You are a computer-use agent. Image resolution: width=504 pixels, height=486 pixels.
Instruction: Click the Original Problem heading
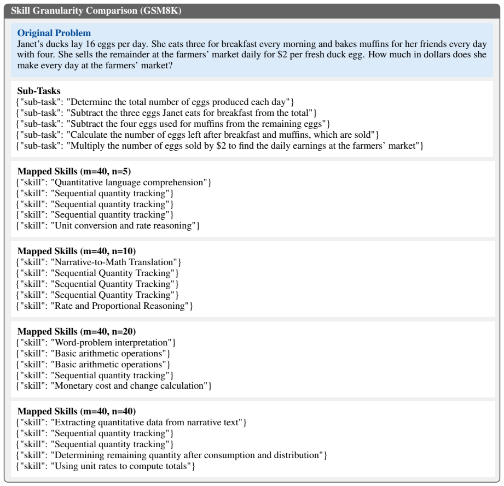[x=54, y=33]
